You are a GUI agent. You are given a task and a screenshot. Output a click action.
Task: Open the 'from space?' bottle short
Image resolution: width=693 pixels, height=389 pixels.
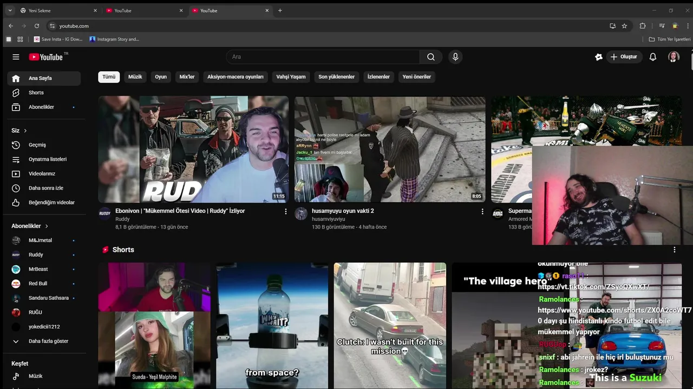(272, 326)
